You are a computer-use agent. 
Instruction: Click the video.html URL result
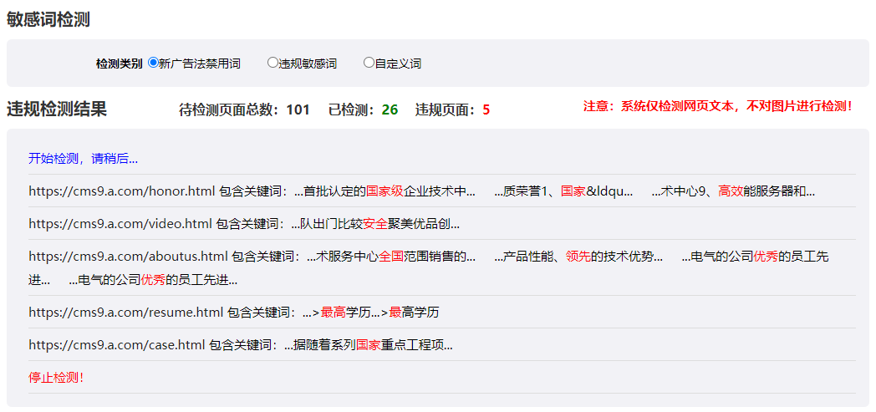[120, 223]
